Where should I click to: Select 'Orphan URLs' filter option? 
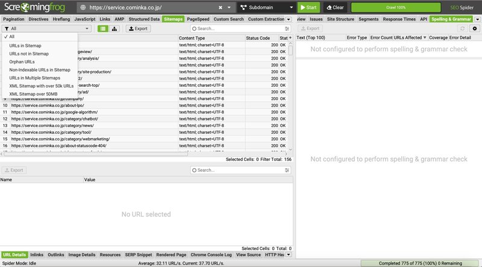click(x=22, y=61)
